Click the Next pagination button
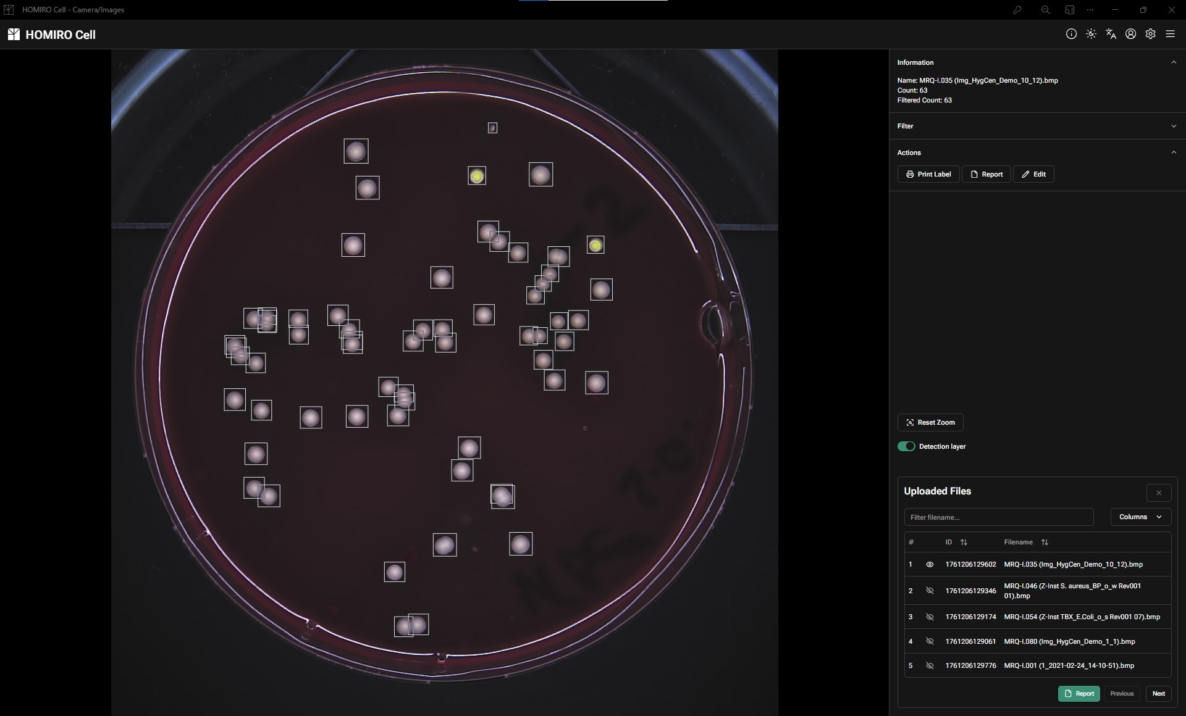The height and width of the screenshot is (716, 1186). coord(1158,693)
